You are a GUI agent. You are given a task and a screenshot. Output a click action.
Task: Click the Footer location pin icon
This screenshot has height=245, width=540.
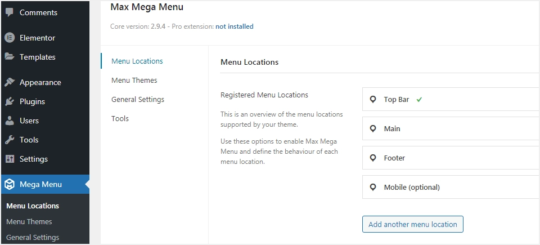coord(372,158)
